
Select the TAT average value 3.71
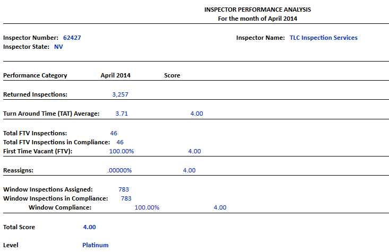[122, 114]
